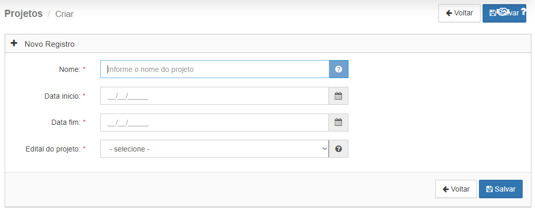Screen dimensions: 535x208
Task: Click the bottom Voltar button
Action: [456, 189]
